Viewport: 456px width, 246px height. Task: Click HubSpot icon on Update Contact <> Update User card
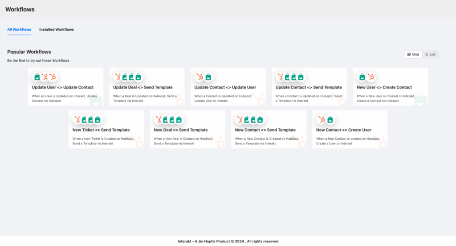point(199,77)
